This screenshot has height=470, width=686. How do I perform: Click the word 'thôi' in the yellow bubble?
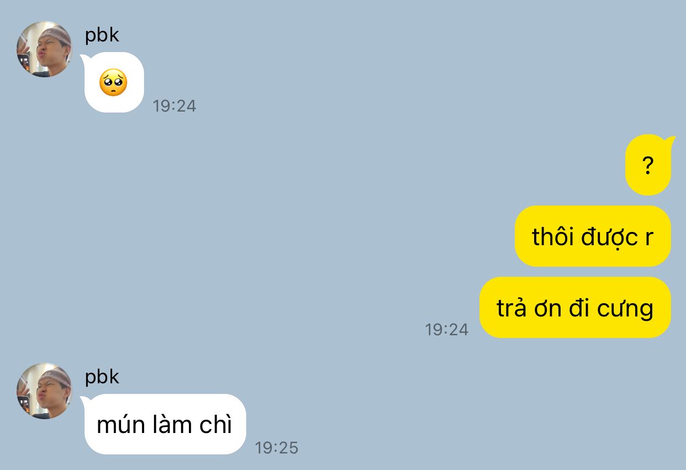click(x=553, y=236)
